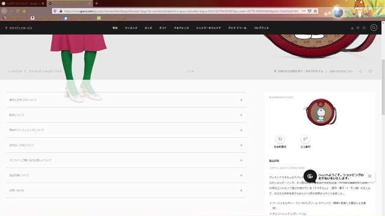Expand the last accordion row plus sign
The image size is (385, 216).
[x=241, y=190]
